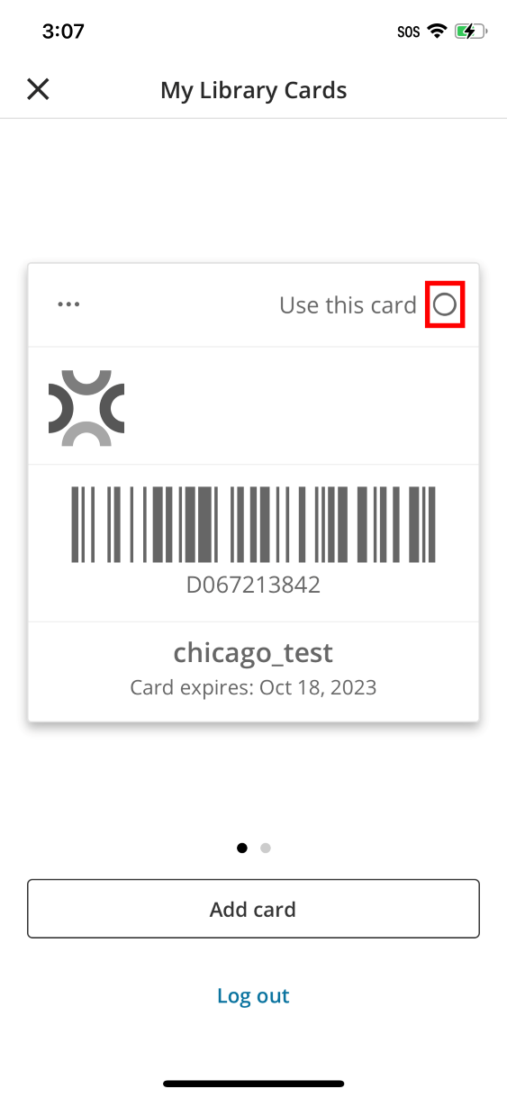The image size is (507, 1098).
Task: Tap the home indicator bar at bottom
Action: tap(253, 1084)
